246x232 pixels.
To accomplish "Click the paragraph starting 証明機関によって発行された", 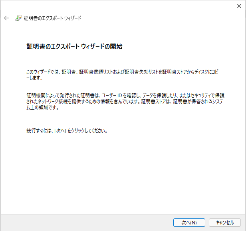I will pos(125,101).
